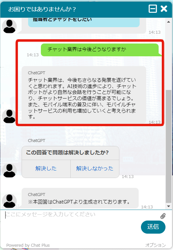
Task: Open the Powered by Chat Plus link
Action: [x=28, y=245]
